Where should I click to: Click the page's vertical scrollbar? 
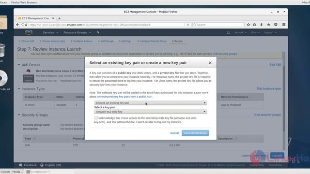point(284,99)
